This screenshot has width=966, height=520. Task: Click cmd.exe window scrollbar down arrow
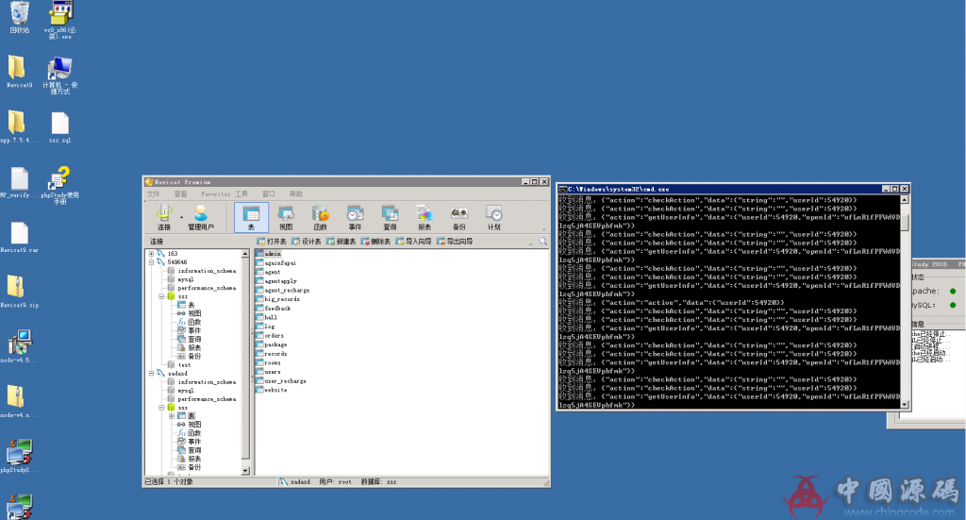tap(905, 405)
